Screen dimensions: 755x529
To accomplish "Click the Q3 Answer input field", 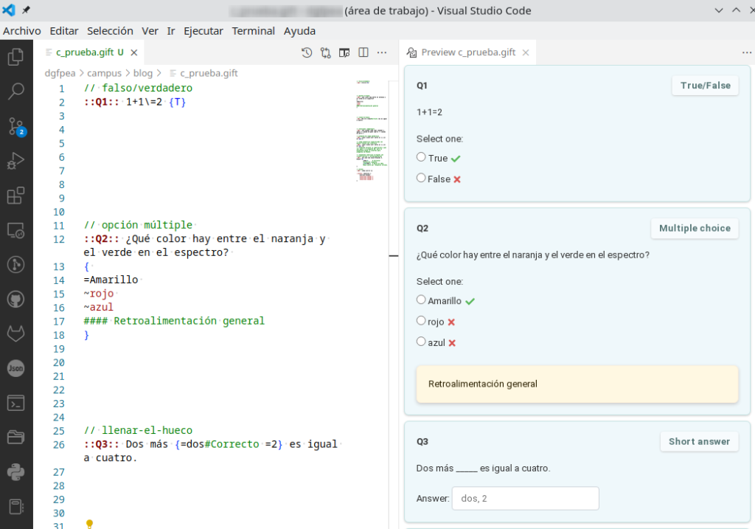I will point(525,498).
